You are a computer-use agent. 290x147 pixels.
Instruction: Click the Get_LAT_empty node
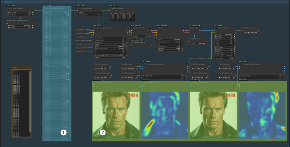[82, 48]
